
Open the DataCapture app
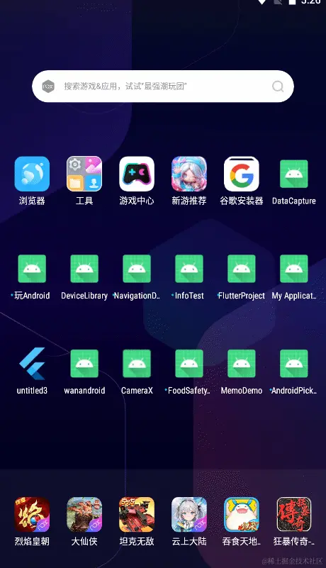(294, 174)
